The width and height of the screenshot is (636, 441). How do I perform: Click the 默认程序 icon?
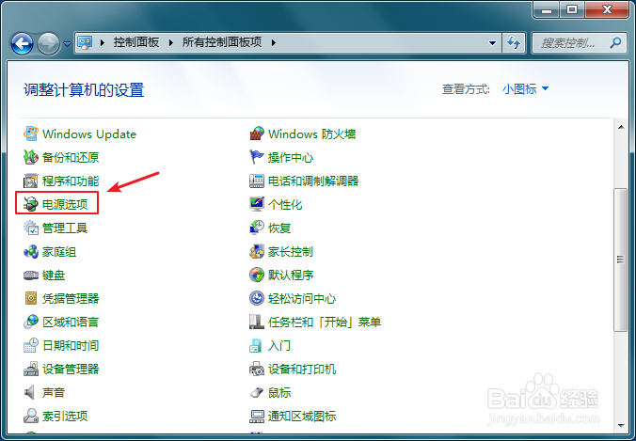click(x=257, y=275)
